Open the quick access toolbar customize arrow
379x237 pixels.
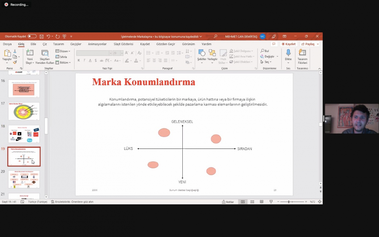coord(71,37)
